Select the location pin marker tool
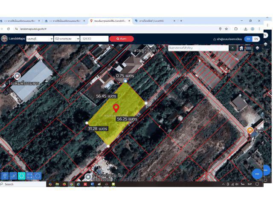The image size is (273, 204). coord(5,176)
